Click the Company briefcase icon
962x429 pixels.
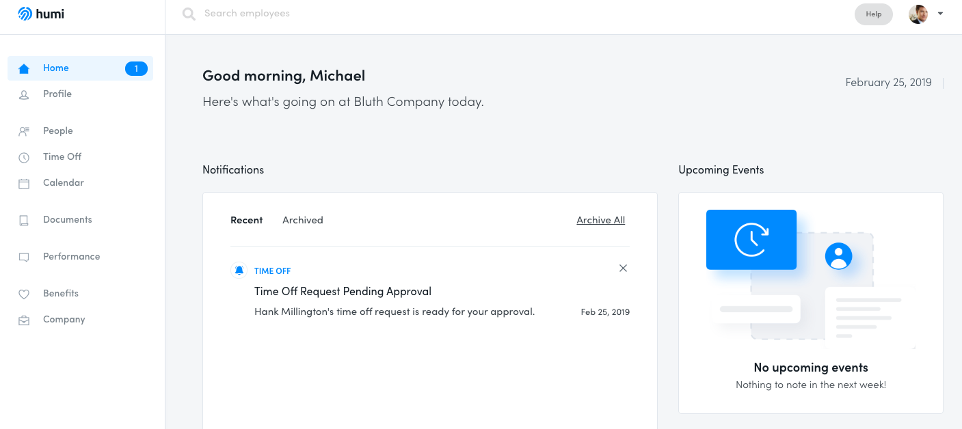click(x=24, y=320)
